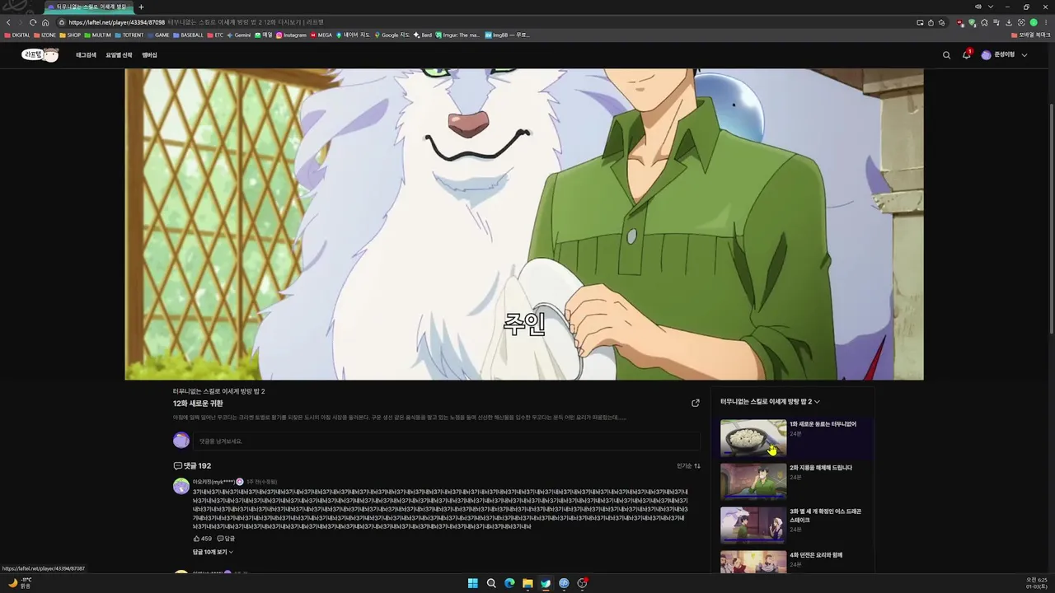Open episode 4 thumbnail 던전은 요리와 함께
This screenshot has height=593, width=1055.
(x=753, y=563)
